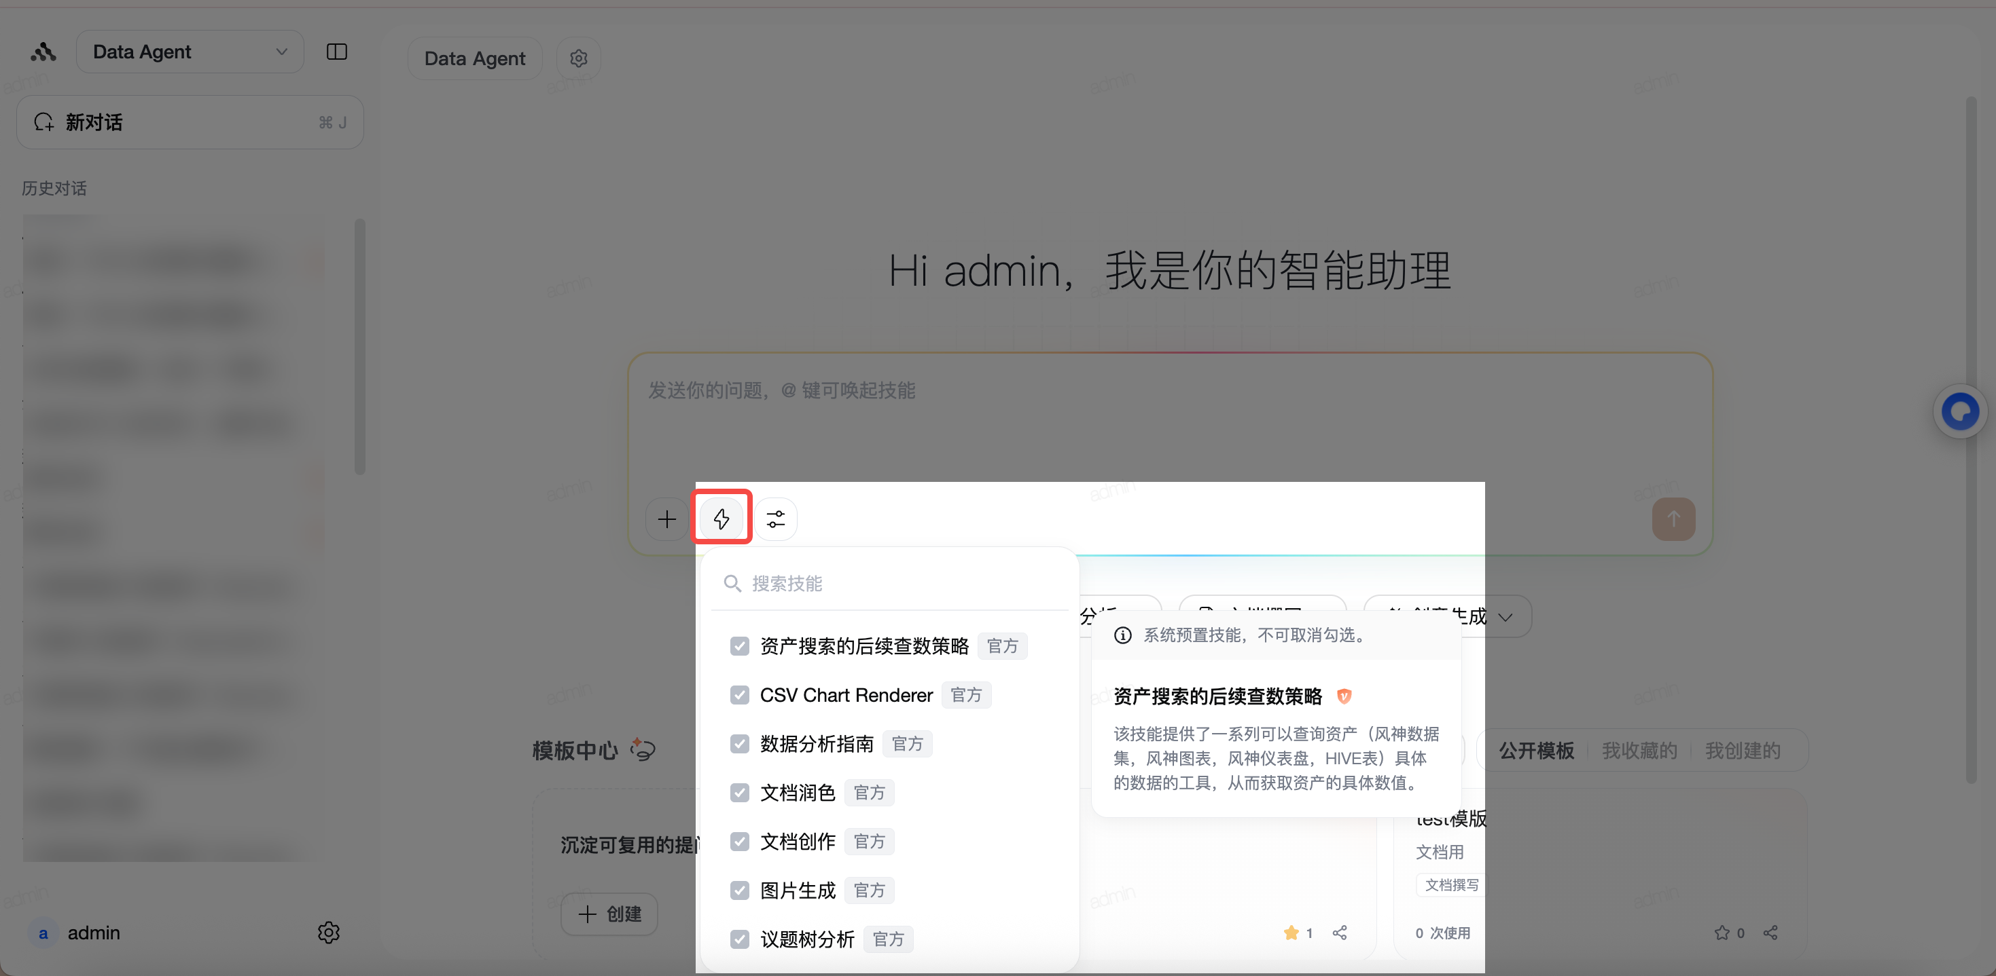1996x976 pixels.
Task: Click the send arrow button
Action: pyautogui.click(x=1674, y=519)
